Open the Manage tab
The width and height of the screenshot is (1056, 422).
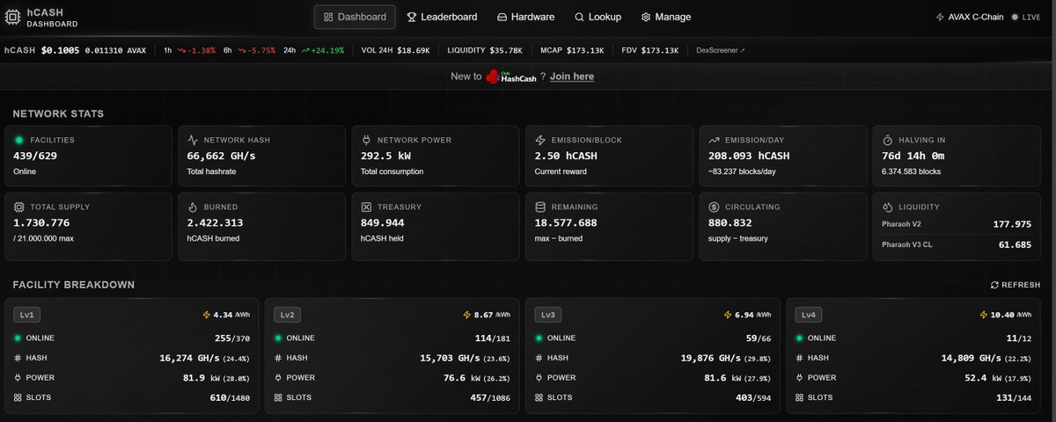pos(665,17)
